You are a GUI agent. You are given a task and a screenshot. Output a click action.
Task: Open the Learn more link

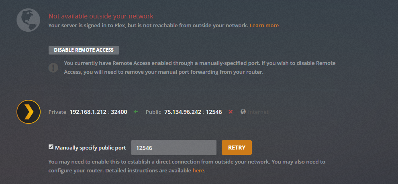264,25
